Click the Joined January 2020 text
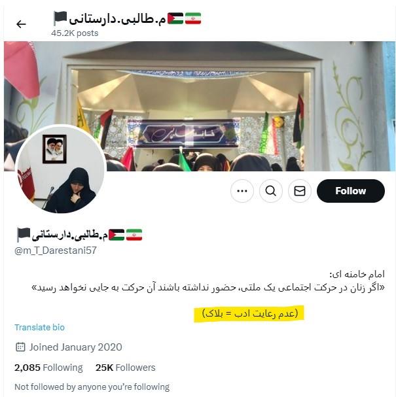 tap(76, 347)
